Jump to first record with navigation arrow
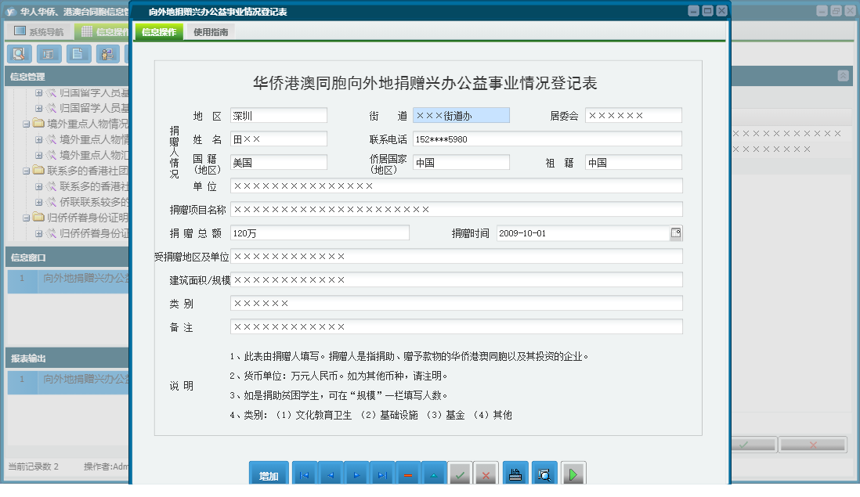The height and width of the screenshot is (497, 860). [305, 474]
